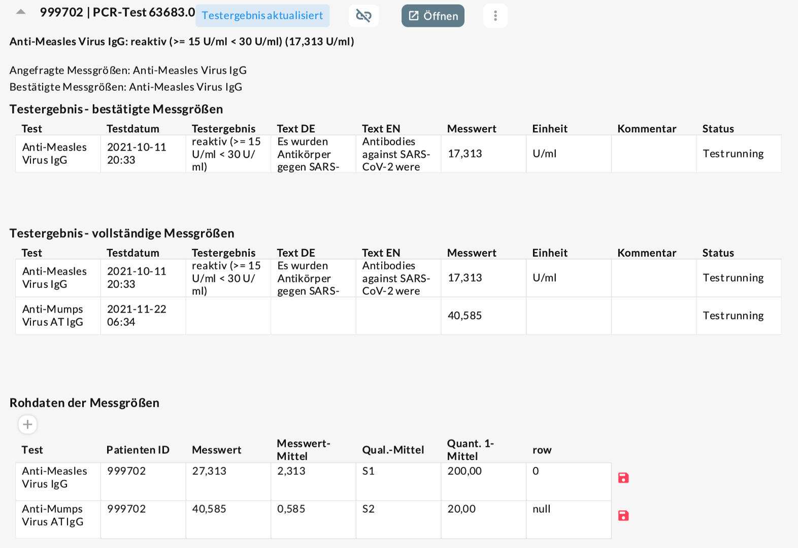Click Patienten ID column header in Rohdaten

(138, 450)
